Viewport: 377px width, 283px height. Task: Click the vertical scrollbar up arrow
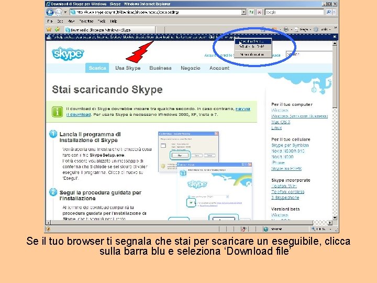(335, 43)
